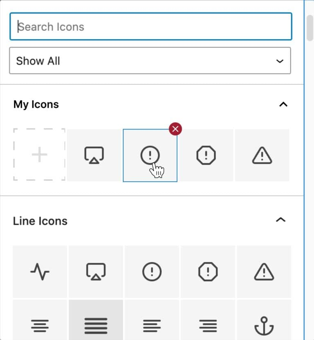This screenshot has height=340, width=314.
Task: Add a new icon with the plus tile
Action: click(x=39, y=155)
